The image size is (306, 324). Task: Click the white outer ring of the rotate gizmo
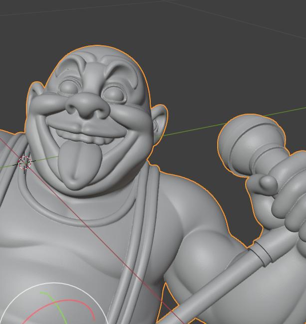[x=54, y=284]
